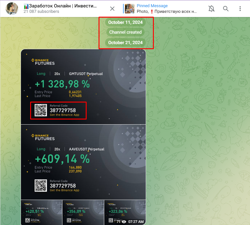Dismiss the pinned message with the X
This screenshot has height=225, width=250.
click(x=112, y=9)
